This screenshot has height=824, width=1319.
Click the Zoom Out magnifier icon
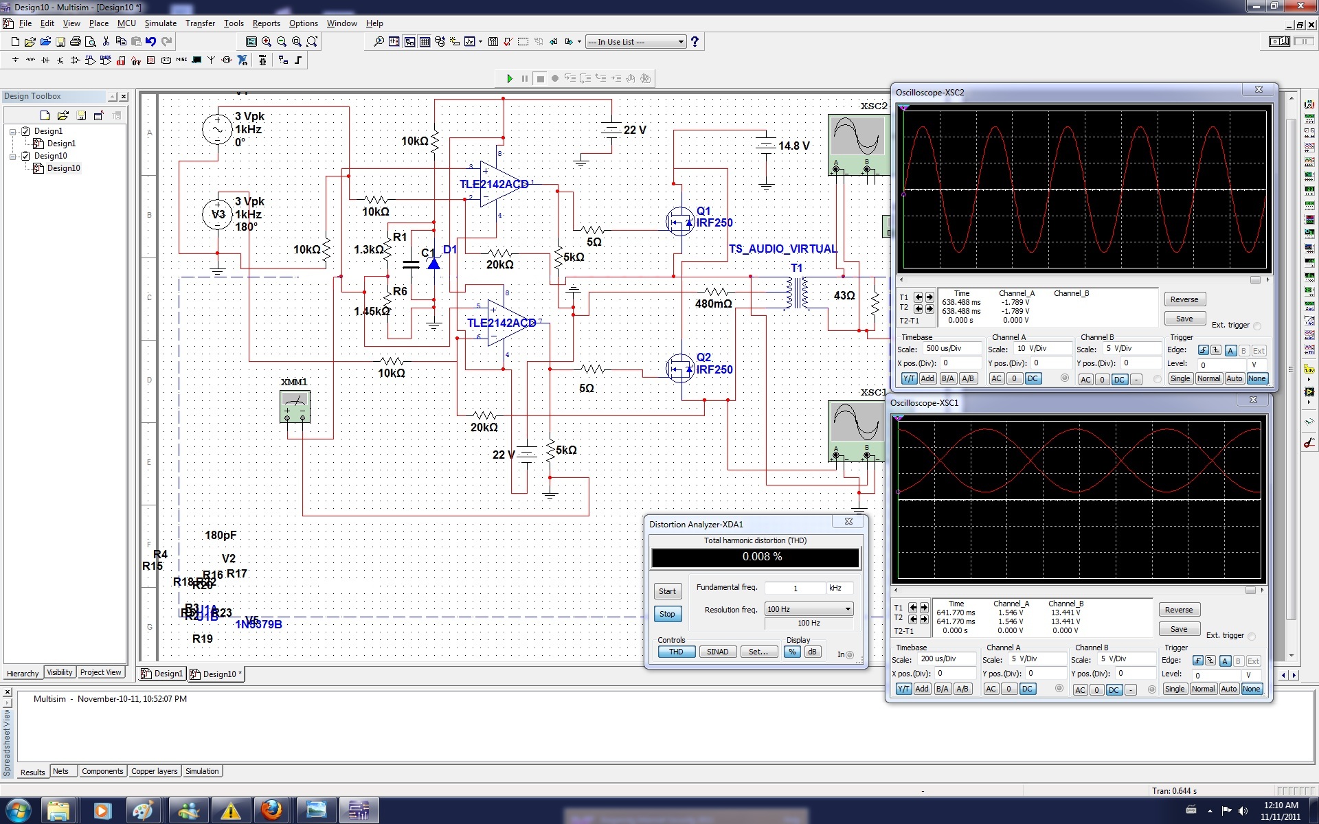point(282,42)
